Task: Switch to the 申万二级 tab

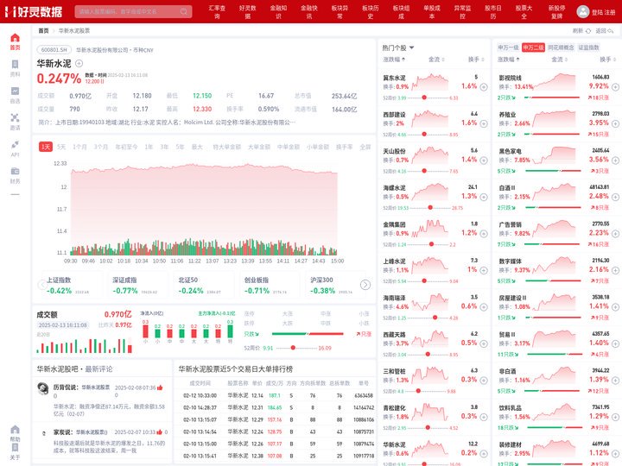Action: [x=533, y=47]
